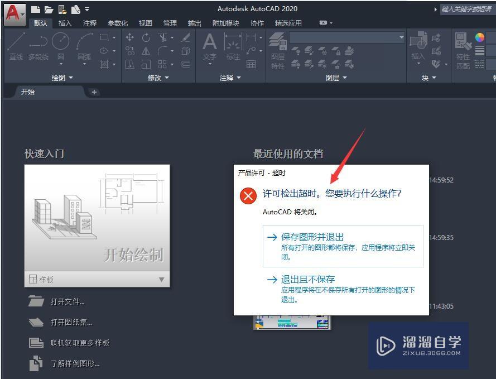The height and width of the screenshot is (379, 496).
Task: Click the Move tool in Modify panel
Action: click(x=129, y=37)
